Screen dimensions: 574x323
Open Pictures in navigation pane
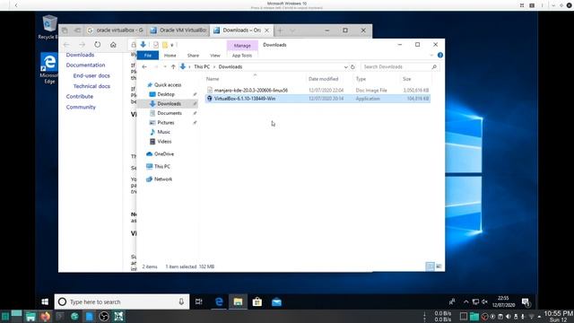pos(165,123)
